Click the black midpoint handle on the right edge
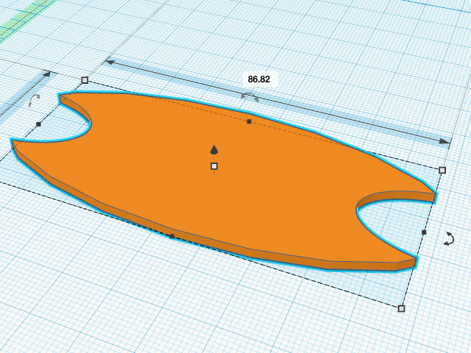This screenshot has width=471, height=353. pyautogui.click(x=424, y=232)
